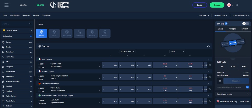Viewport: 252px width, 108px height.
Task: Open American Football in the sidebar
Action: click(17, 81)
